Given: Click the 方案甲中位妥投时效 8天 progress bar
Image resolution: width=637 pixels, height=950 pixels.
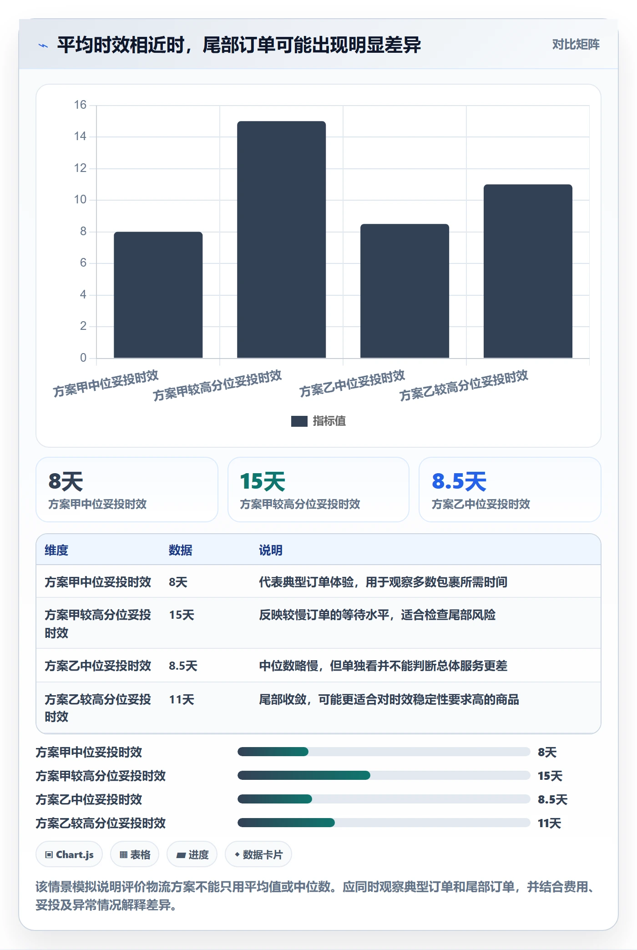Looking at the screenshot, I should 384,752.
